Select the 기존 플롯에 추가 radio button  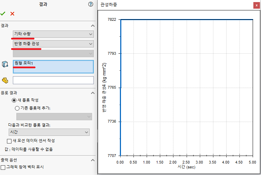[17, 108]
